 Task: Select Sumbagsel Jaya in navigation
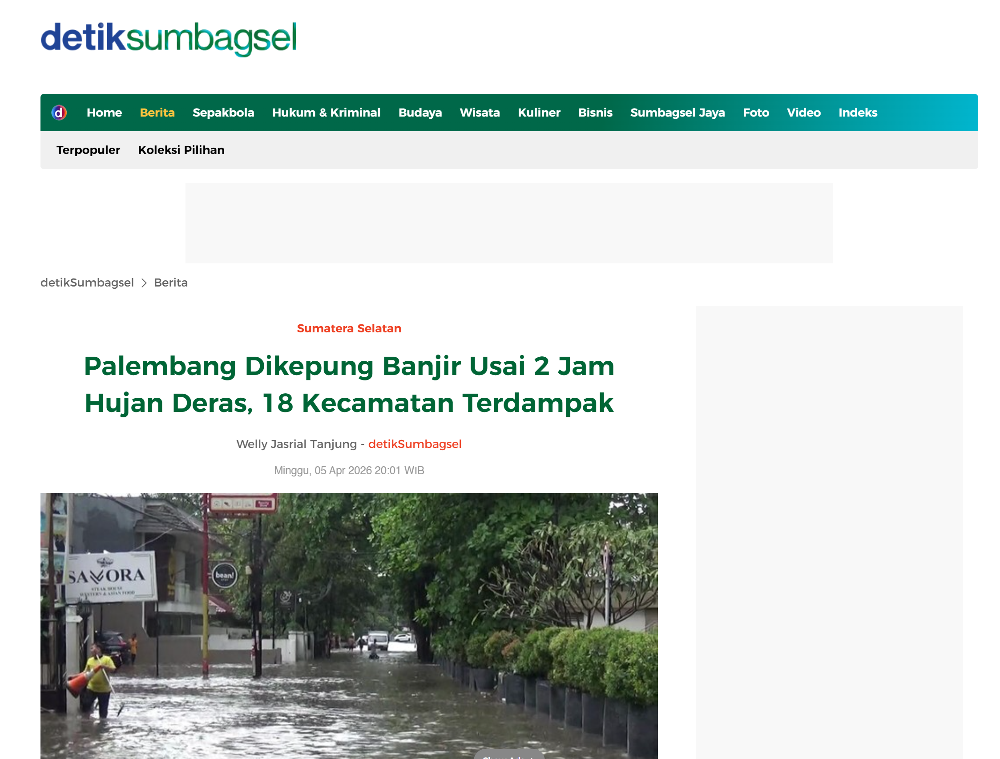[677, 113]
